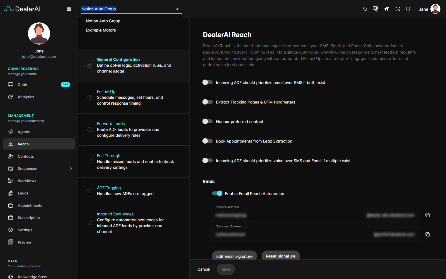
Task: Click the Reset Signature button
Action: point(281,256)
